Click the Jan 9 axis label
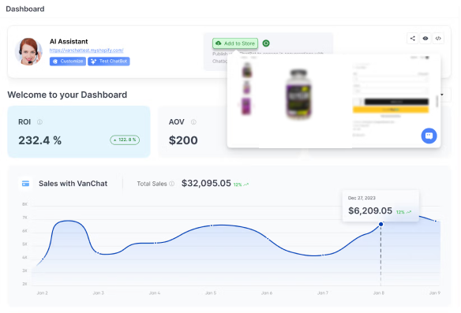Viewport: 461px width, 313px height. tap(435, 293)
